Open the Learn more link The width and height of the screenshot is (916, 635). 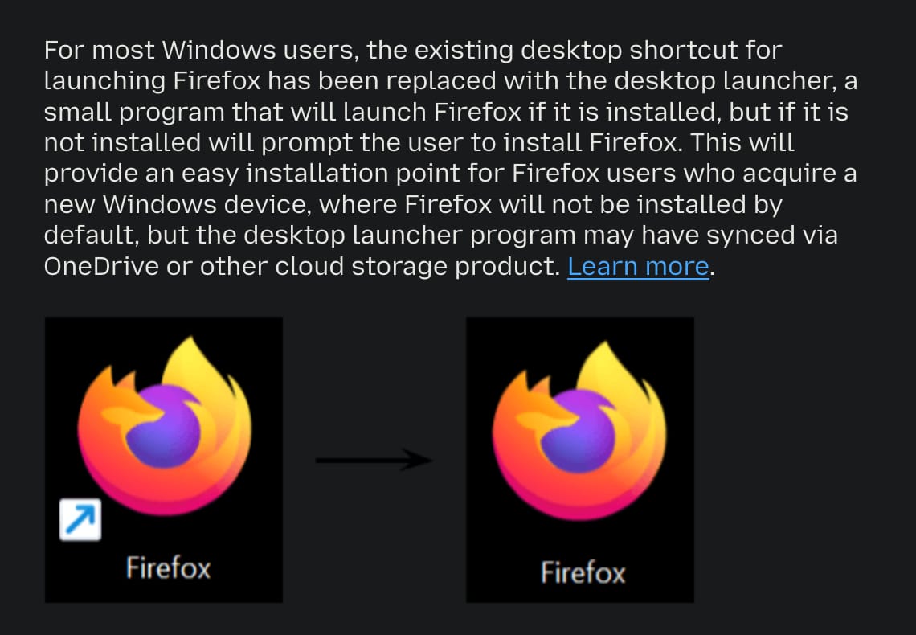click(x=638, y=266)
